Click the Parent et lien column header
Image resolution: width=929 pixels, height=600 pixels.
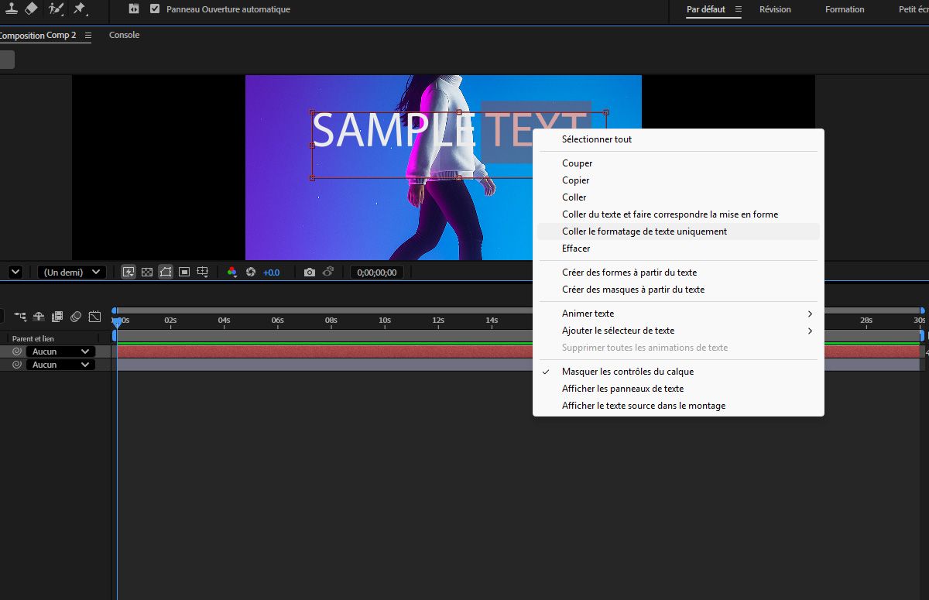tap(33, 339)
